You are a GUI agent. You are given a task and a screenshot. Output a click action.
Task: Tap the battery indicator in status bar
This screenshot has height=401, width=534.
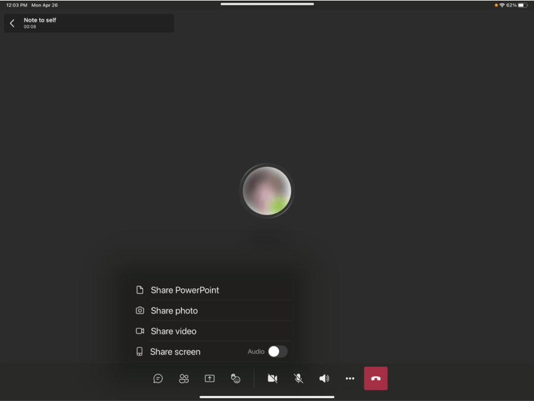coord(522,5)
